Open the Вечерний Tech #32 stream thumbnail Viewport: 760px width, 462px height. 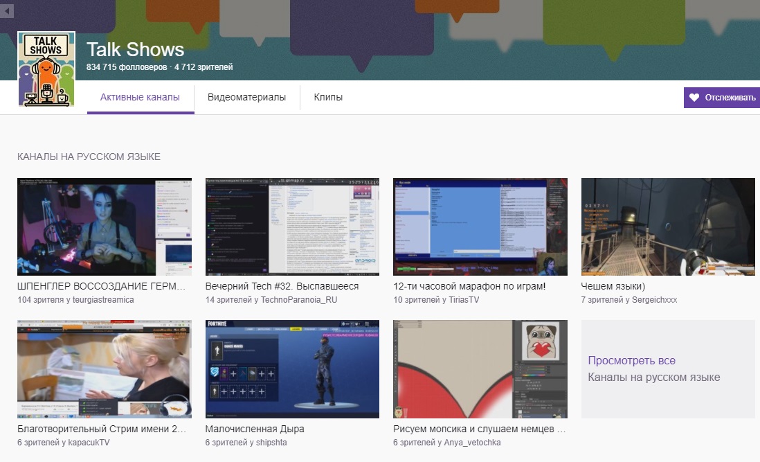292,226
